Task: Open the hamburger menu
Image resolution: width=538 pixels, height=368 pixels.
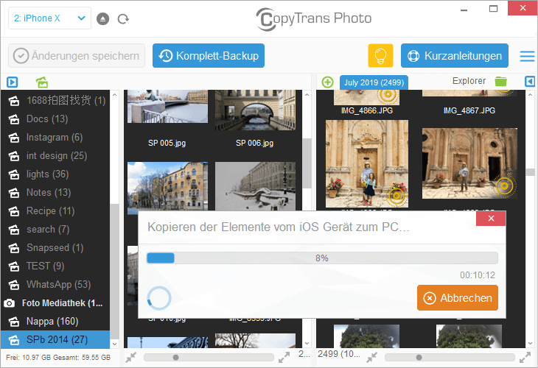Action: coord(527,56)
